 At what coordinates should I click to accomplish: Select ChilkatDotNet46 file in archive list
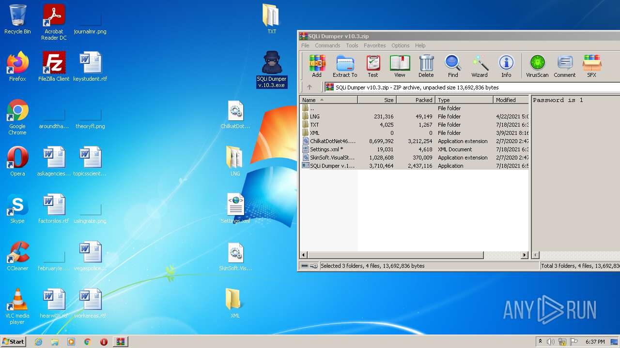(x=415, y=141)
